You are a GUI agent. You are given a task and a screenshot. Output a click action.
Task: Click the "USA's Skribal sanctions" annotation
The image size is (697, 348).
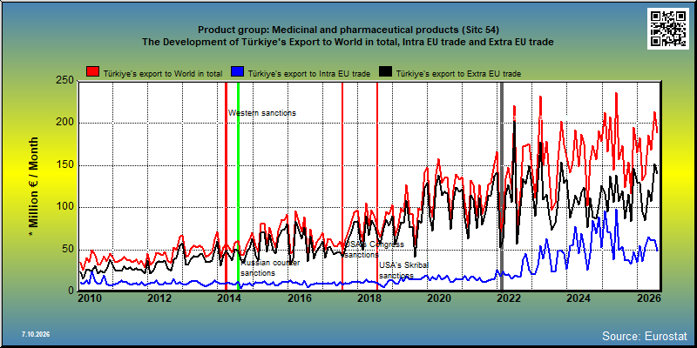[x=404, y=271]
